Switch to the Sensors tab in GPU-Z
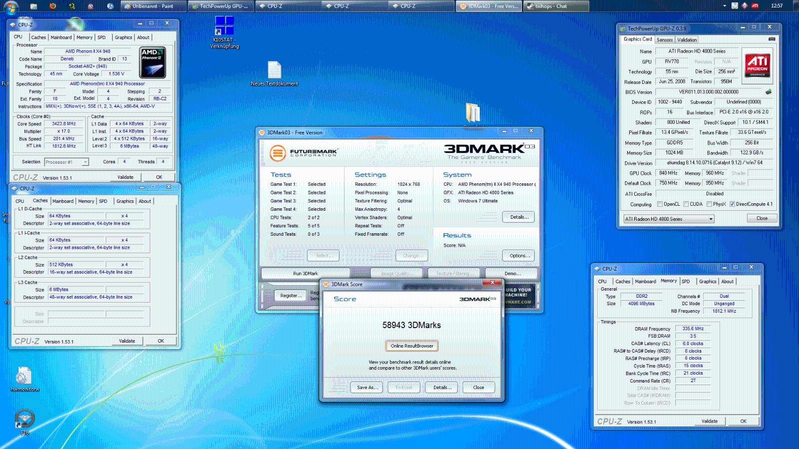This screenshot has width=799, height=449. pyautogui.click(x=664, y=39)
